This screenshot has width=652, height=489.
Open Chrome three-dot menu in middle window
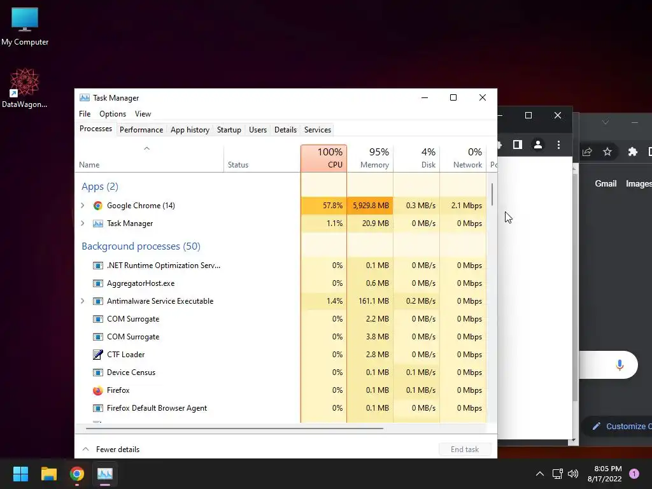tap(558, 145)
